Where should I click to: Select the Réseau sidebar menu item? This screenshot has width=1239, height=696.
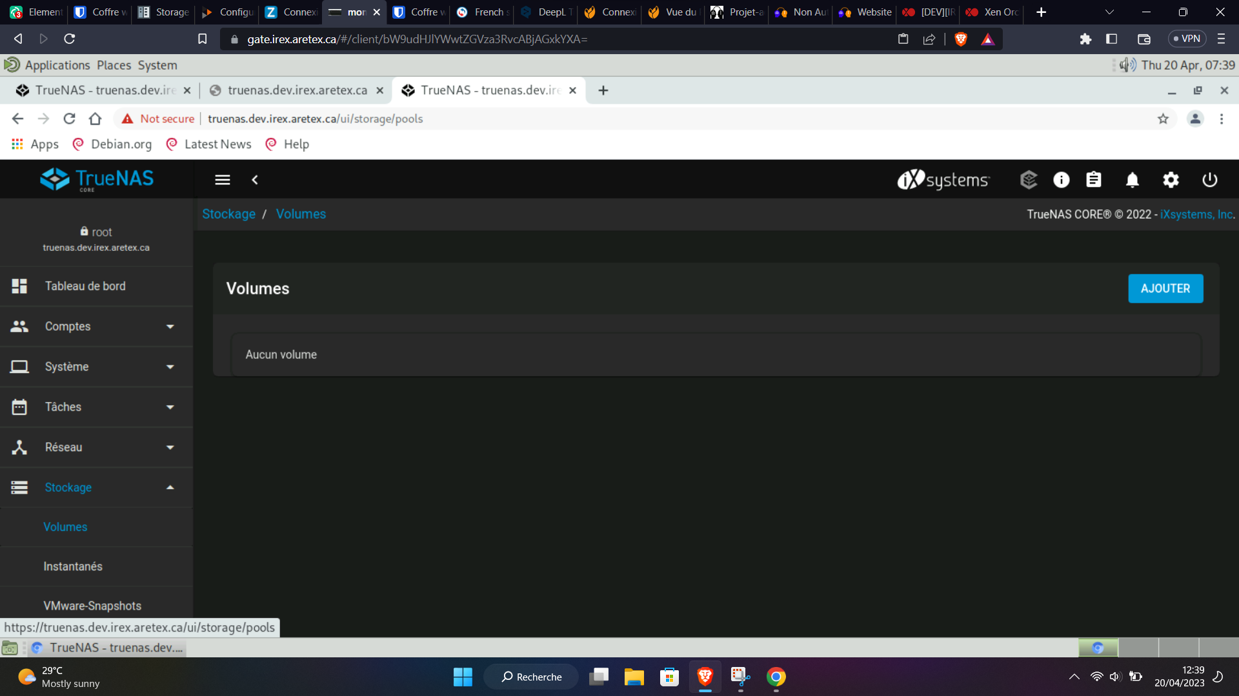click(96, 447)
